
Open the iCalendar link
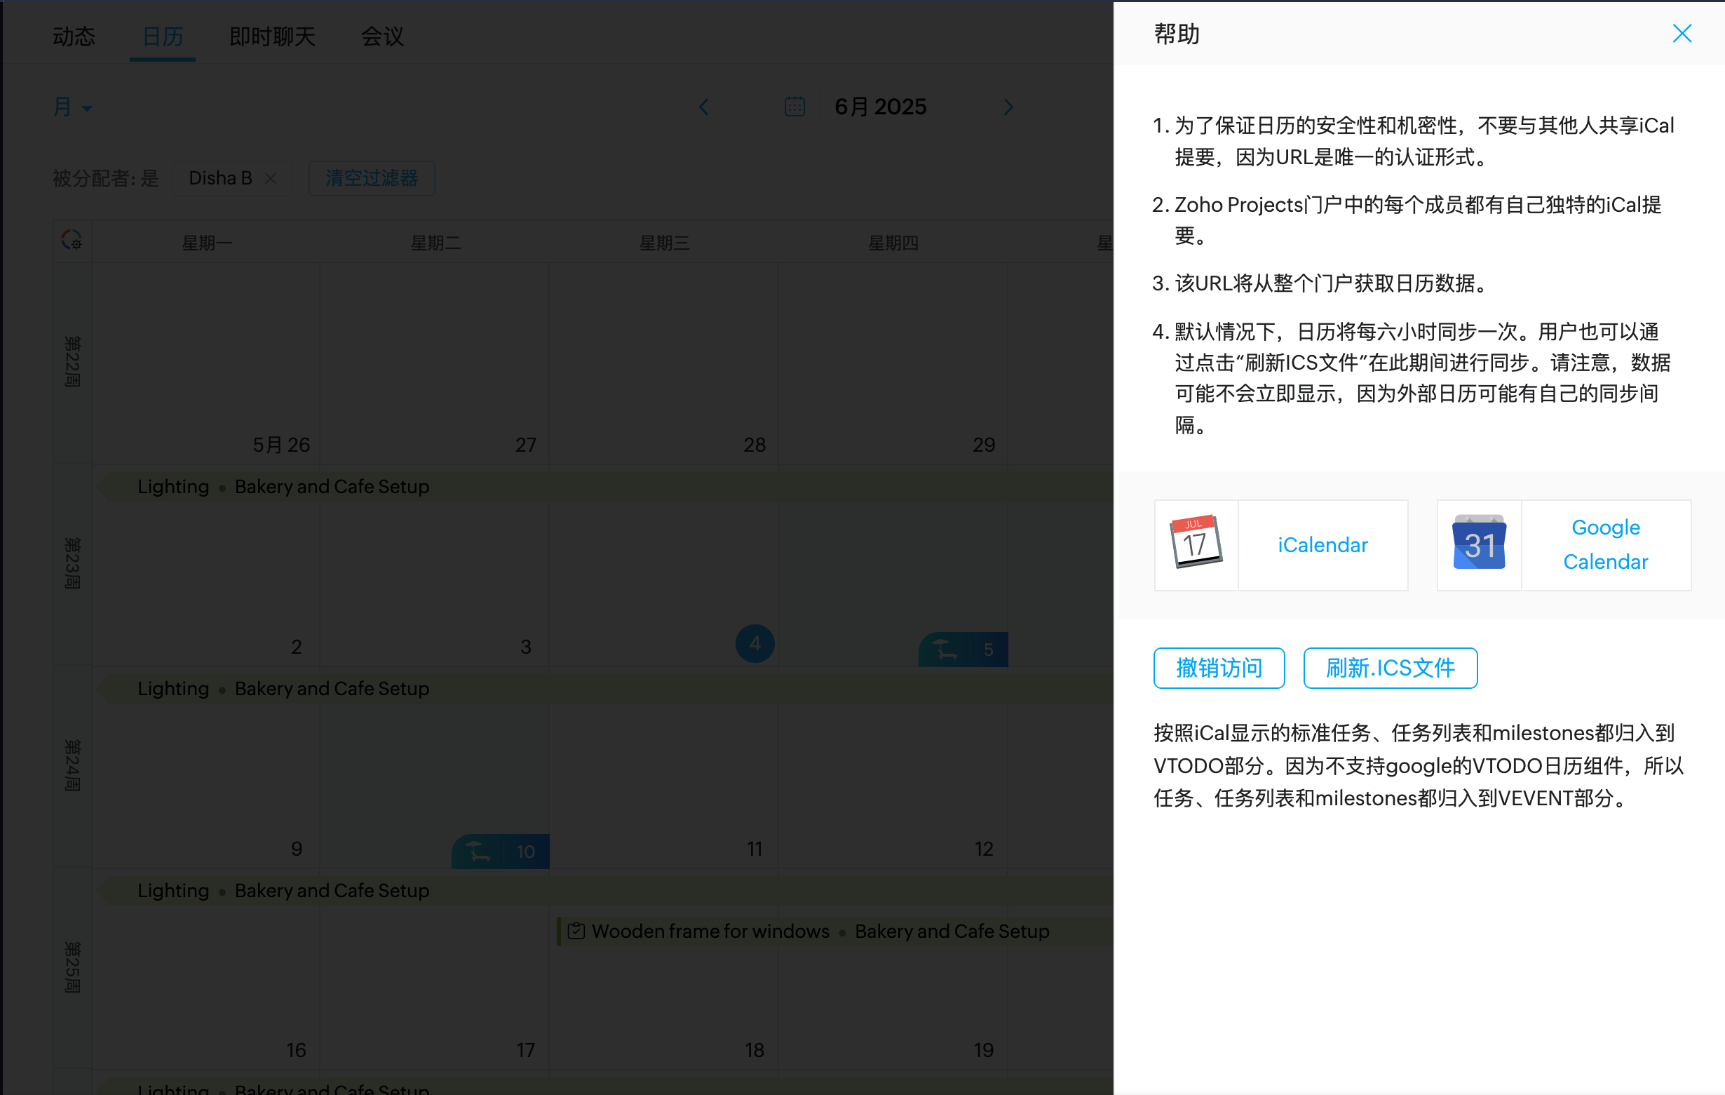click(1322, 544)
